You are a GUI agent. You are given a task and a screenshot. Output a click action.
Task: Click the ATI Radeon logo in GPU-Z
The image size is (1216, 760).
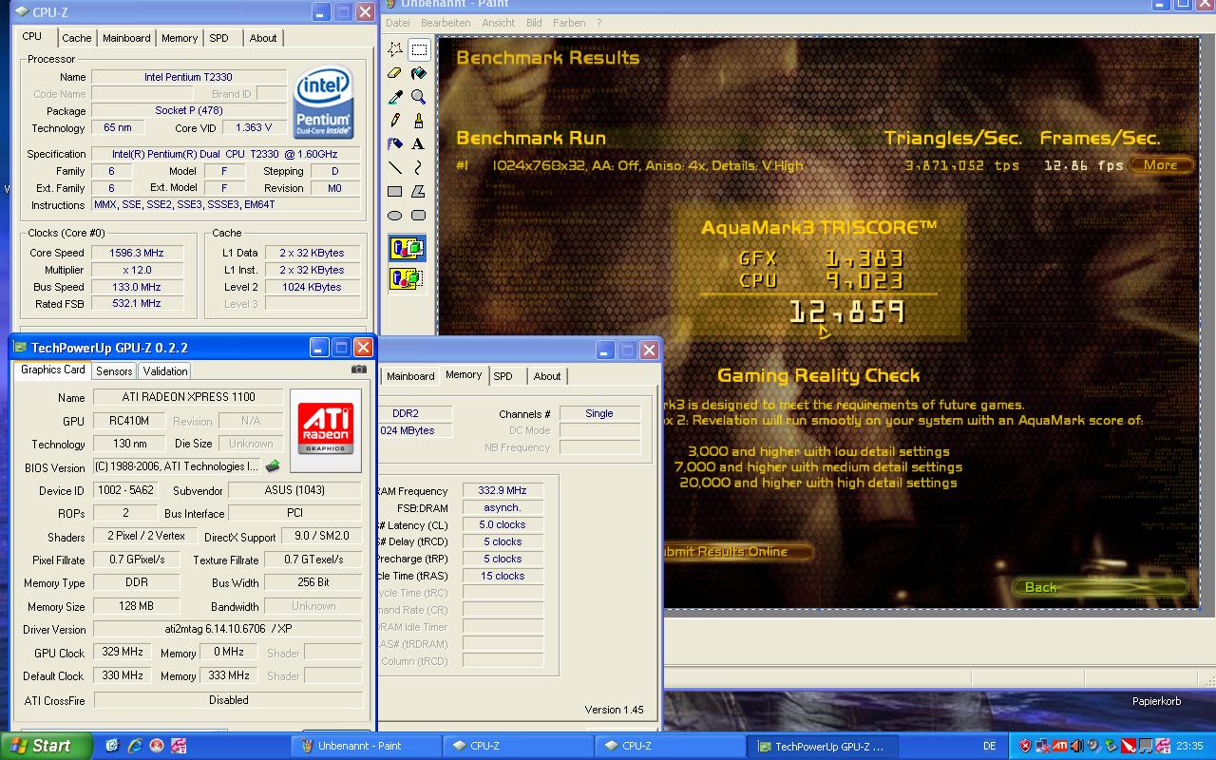click(x=326, y=430)
